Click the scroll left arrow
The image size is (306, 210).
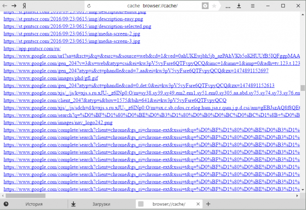(3, 195)
